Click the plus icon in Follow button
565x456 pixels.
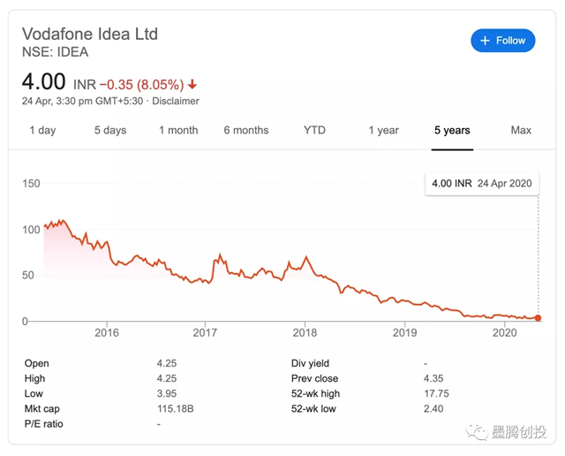pos(485,41)
